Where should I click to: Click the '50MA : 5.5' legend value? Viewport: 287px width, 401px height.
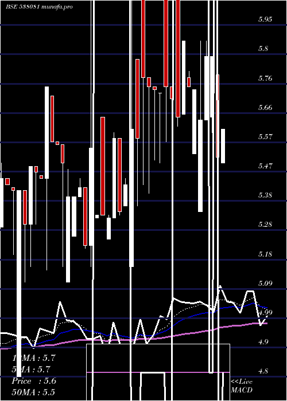pyautogui.click(x=33, y=392)
